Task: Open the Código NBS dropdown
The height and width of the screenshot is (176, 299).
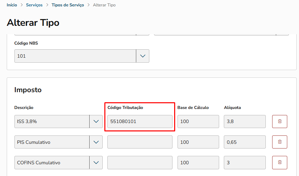Action: [142, 56]
